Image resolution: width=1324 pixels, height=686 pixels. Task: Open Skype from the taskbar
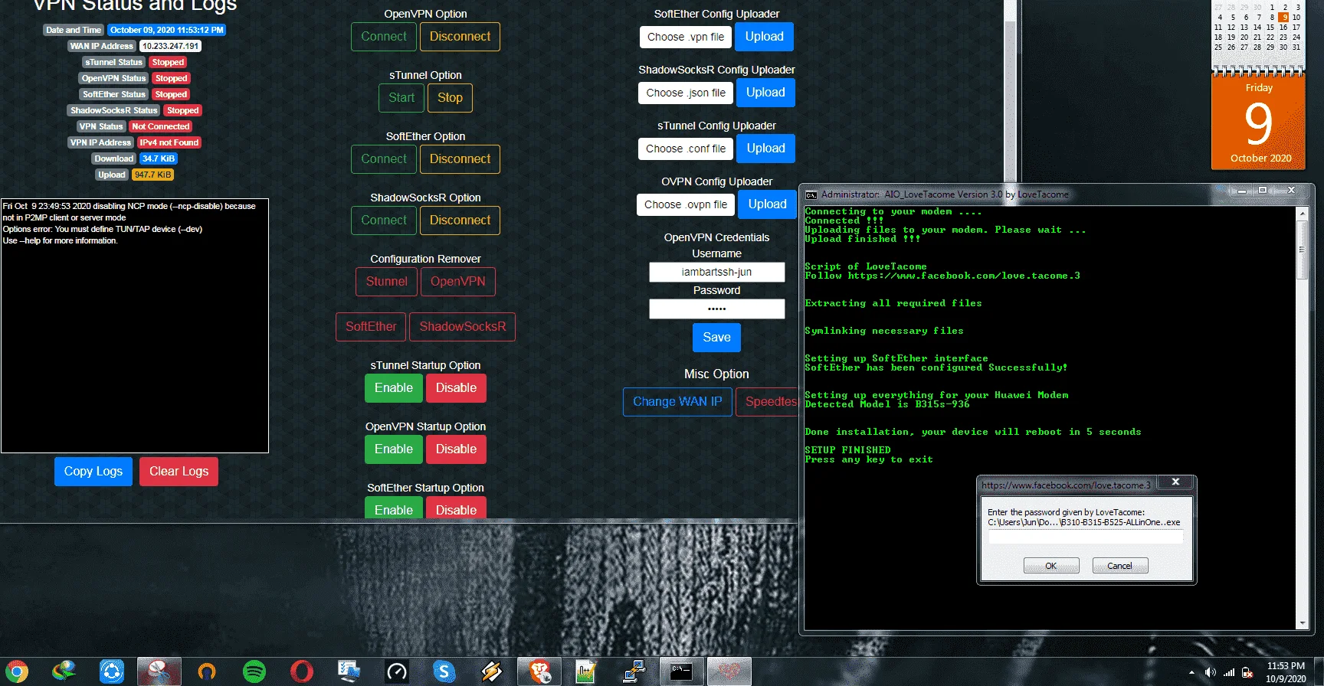(x=444, y=671)
